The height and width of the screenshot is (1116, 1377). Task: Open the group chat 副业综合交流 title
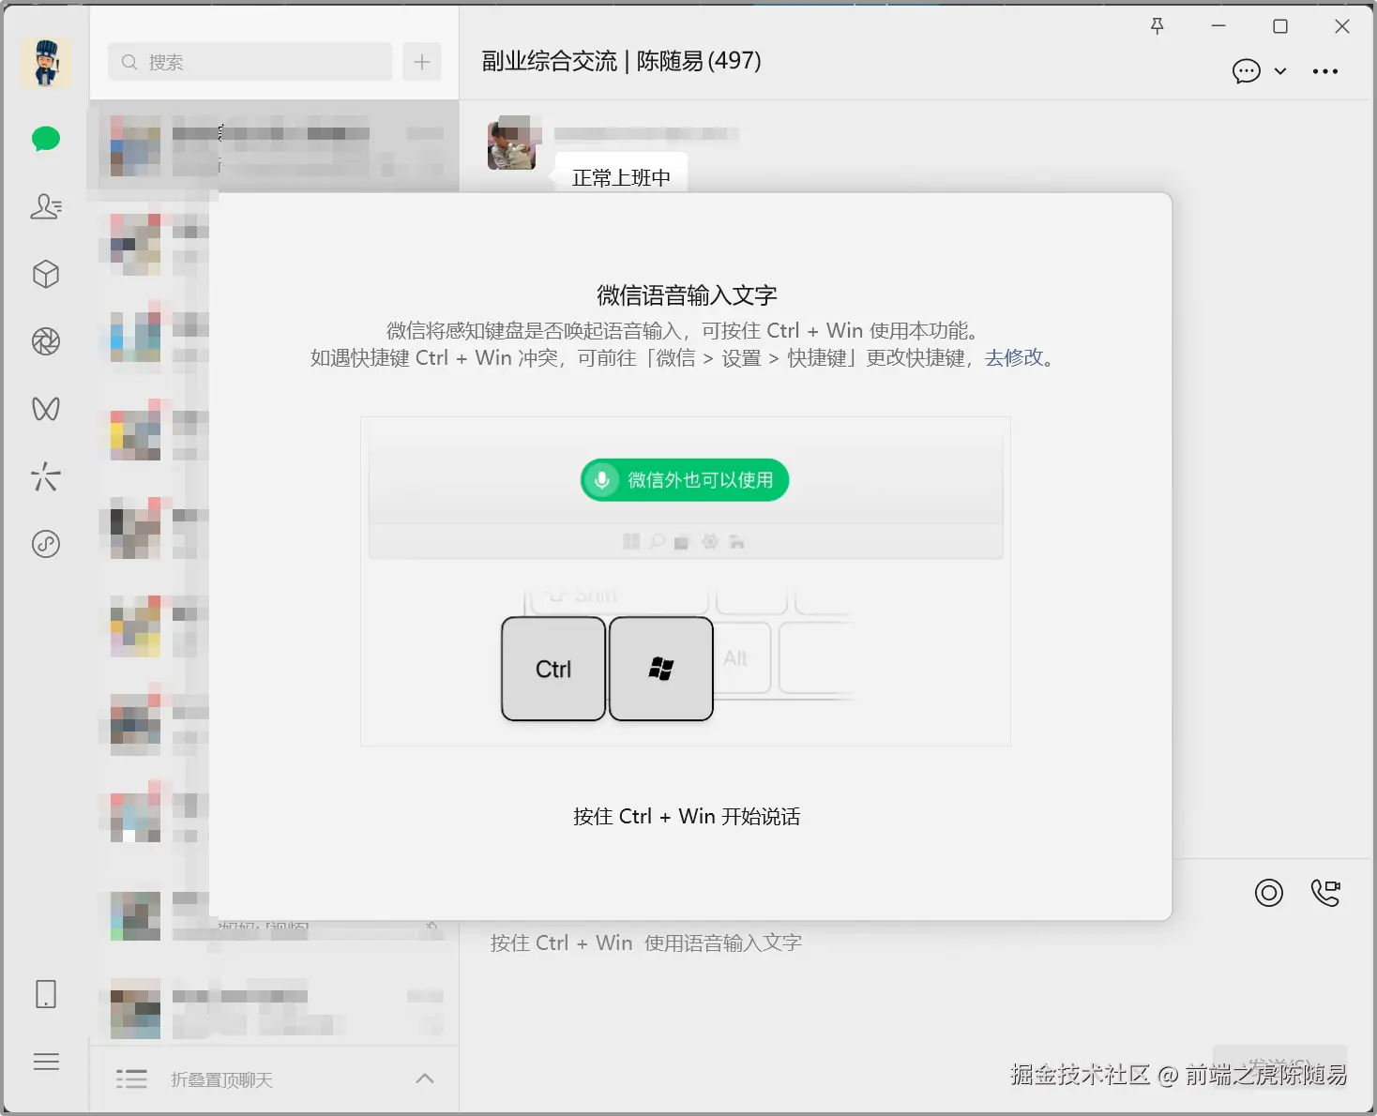[x=620, y=60]
